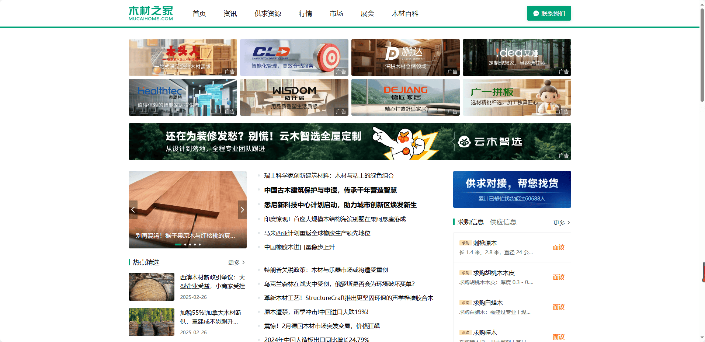Click the vertical page scrollbar thumb
The height and width of the screenshot is (342, 705).
[702, 55]
